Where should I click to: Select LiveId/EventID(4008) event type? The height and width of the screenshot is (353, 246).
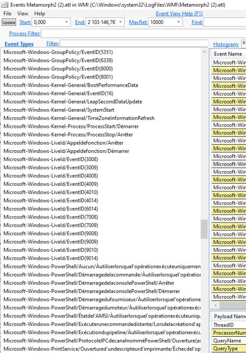(x=51, y=176)
